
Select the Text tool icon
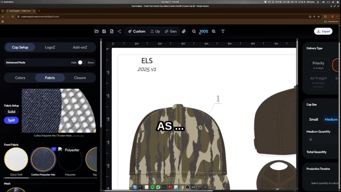point(223,31)
